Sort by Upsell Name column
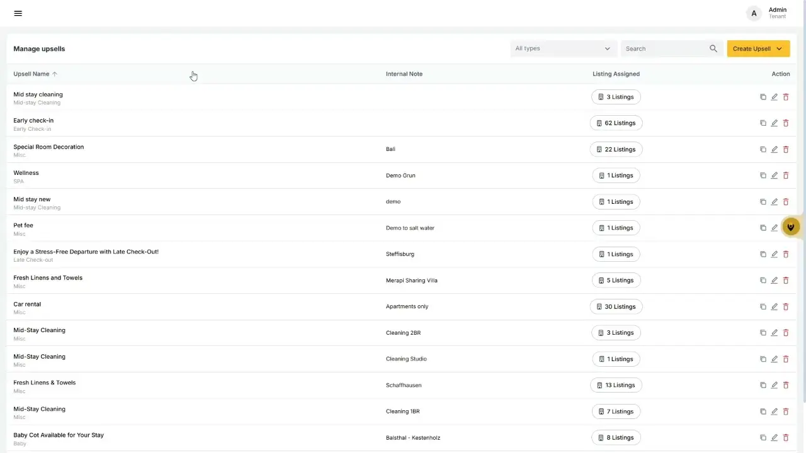Image resolution: width=806 pixels, height=453 pixels. tap(35, 74)
